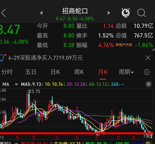Tap the sector change -1.86%

point(144,45)
